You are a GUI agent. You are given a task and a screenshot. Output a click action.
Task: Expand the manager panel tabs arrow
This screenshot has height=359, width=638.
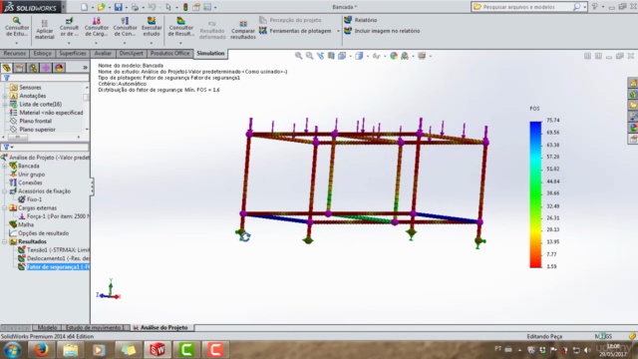[x=85, y=68]
